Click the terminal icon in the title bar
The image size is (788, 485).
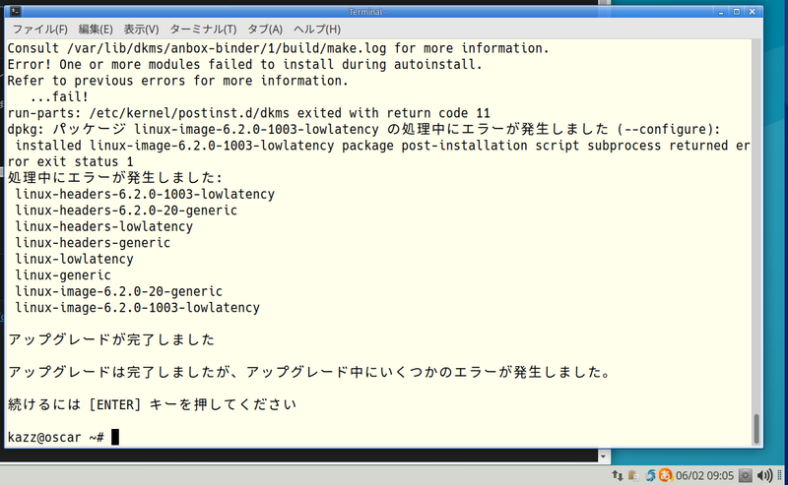coord(15,11)
